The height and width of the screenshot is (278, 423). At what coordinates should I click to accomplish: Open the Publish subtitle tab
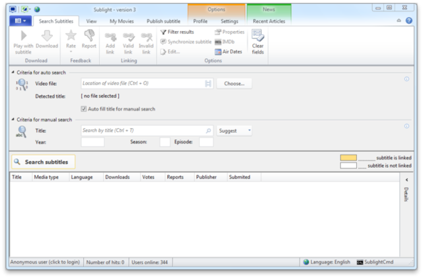click(x=163, y=21)
